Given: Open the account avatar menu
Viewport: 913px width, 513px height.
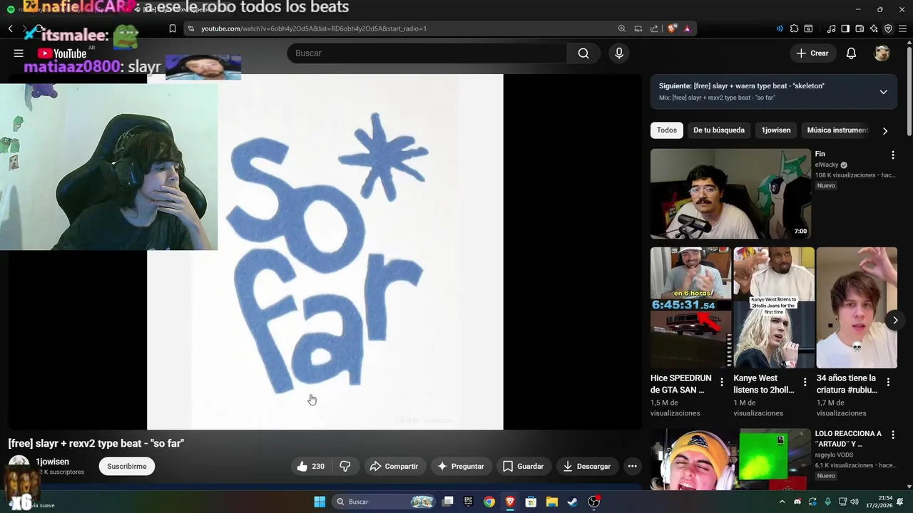Looking at the screenshot, I should click(882, 53).
